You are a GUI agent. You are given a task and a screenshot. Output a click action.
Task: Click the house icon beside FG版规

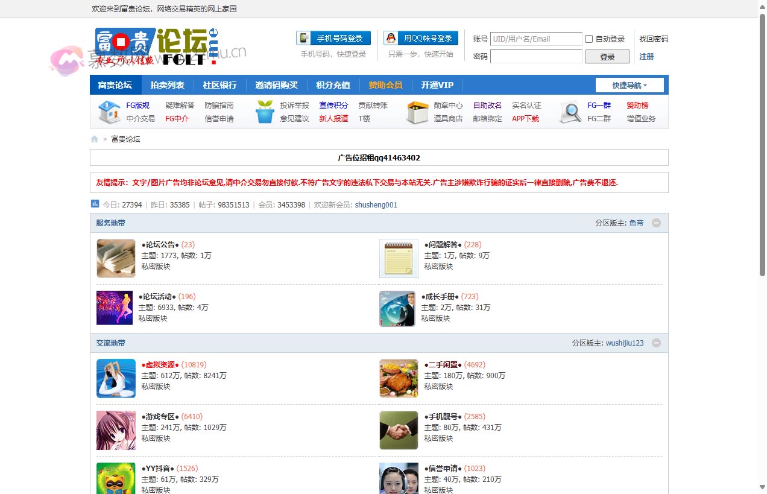[x=109, y=112]
